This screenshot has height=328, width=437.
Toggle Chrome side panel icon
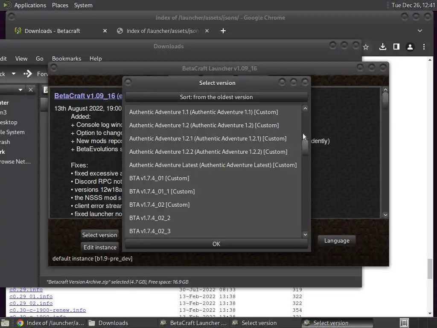click(396, 47)
